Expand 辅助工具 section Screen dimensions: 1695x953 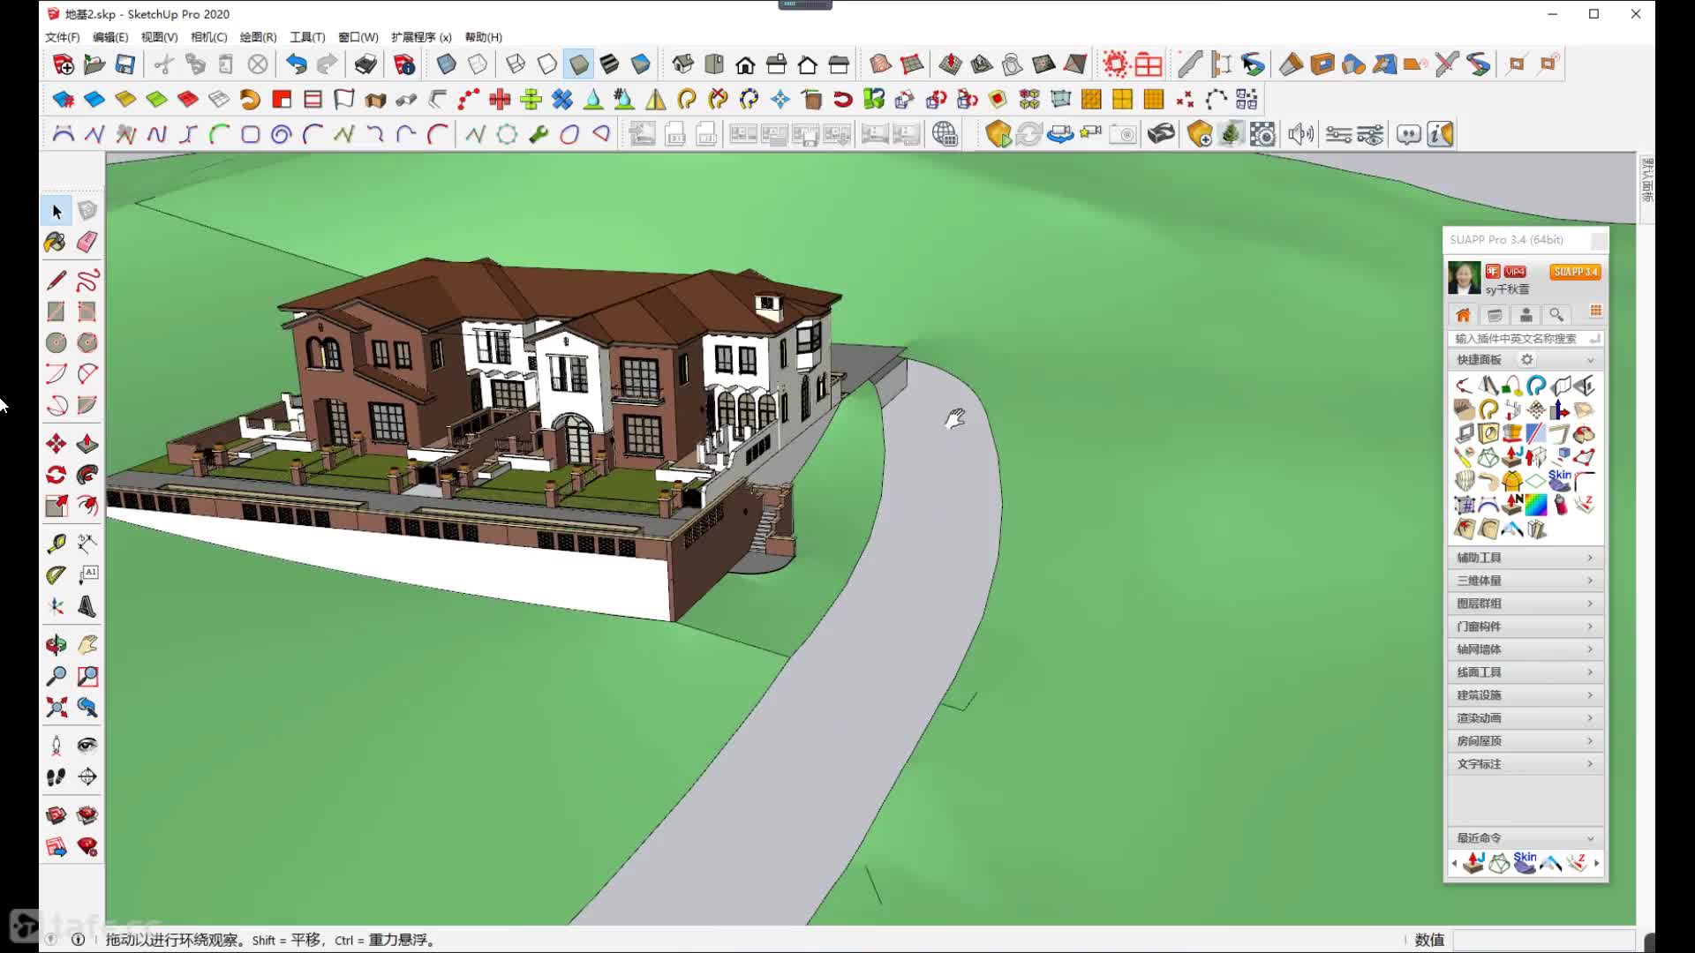point(1525,558)
